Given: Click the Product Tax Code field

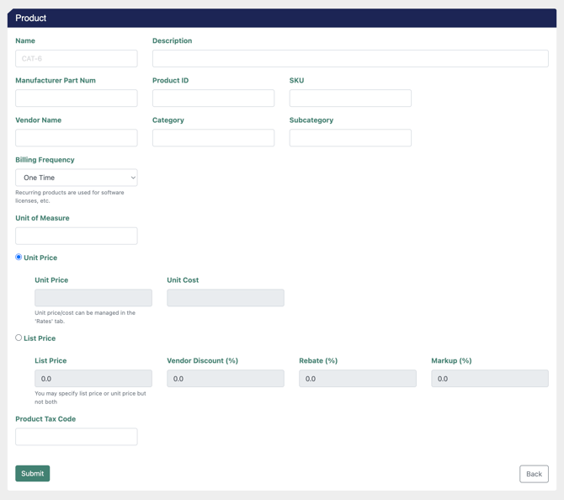Looking at the screenshot, I should point(76,437).
